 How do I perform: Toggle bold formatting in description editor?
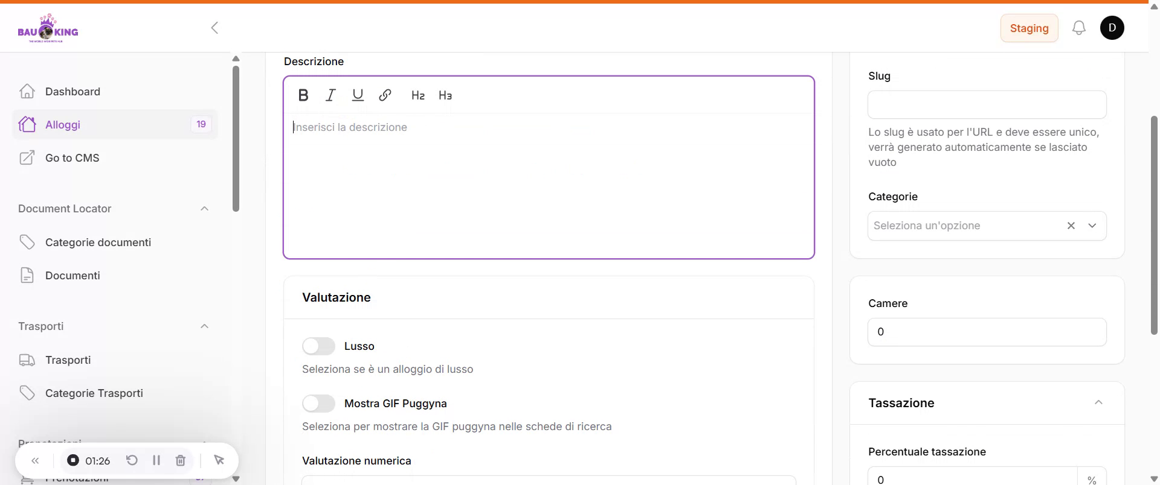pyautogui.click(x=303, y=95)
